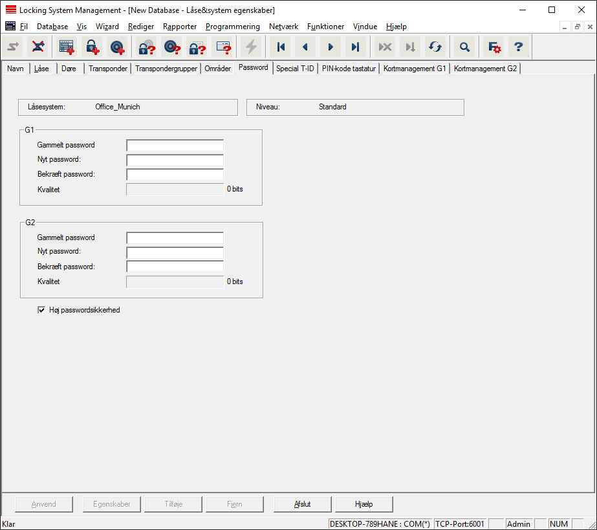Jump to first record with toolbar arrow
The image size is (597, 530).
[281, 47]
